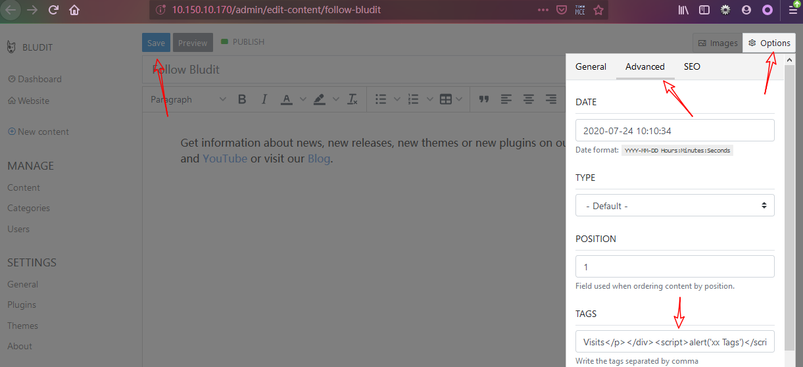The width and height of the screenshot is (803, 367).
Task: Select the Advanced options tab
Action: [645, 66]
